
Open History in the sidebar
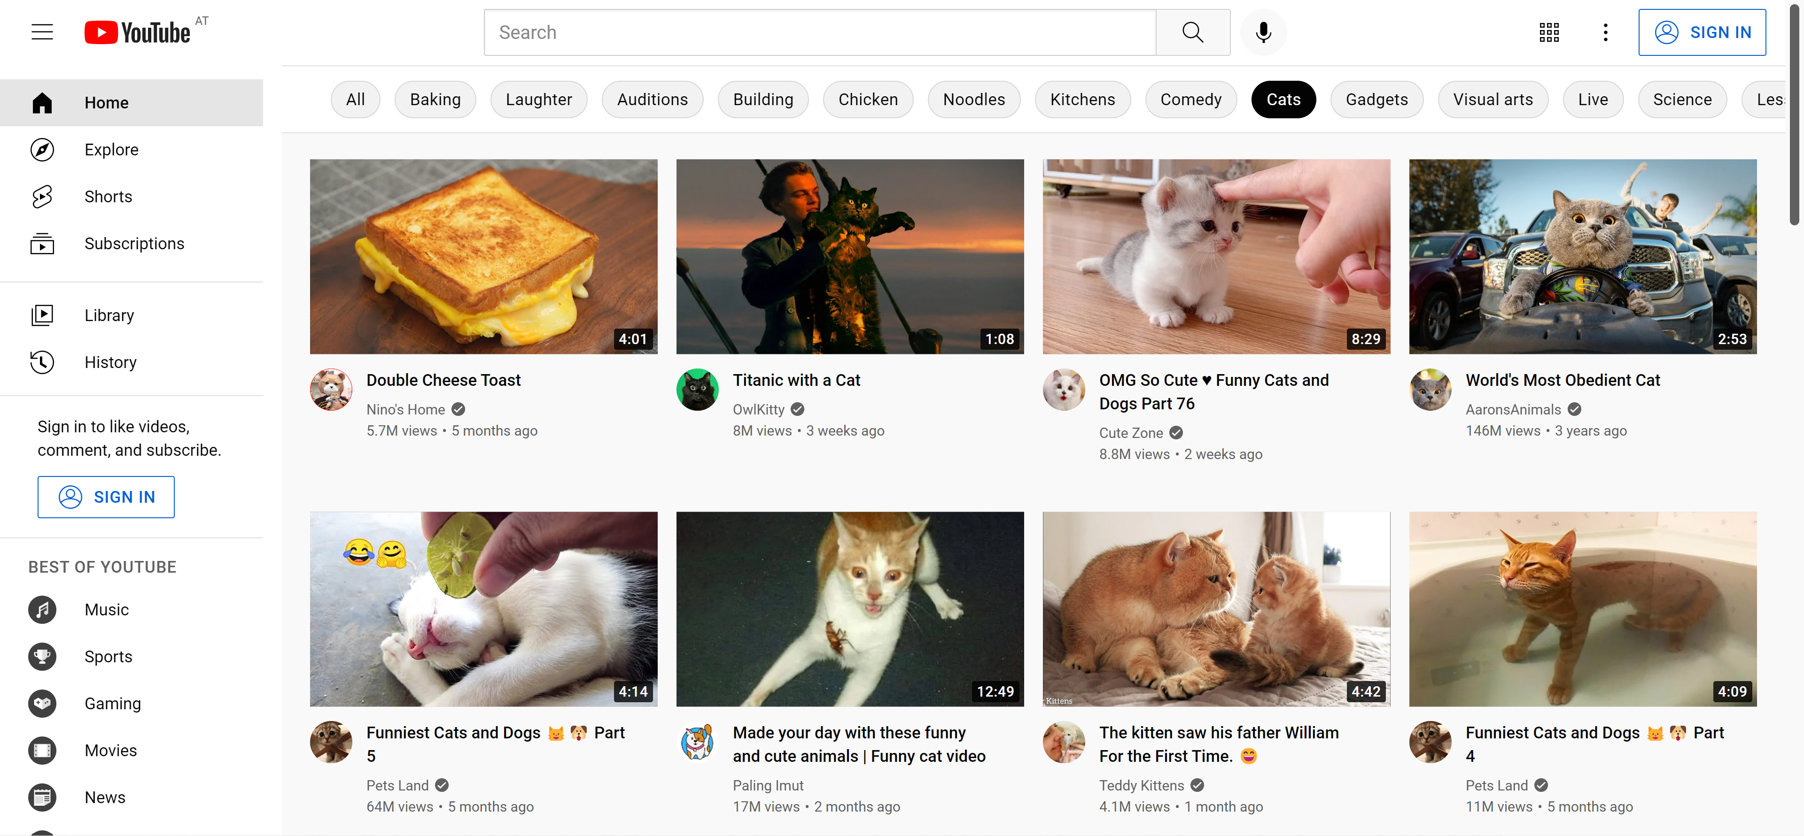pos(110,362)
